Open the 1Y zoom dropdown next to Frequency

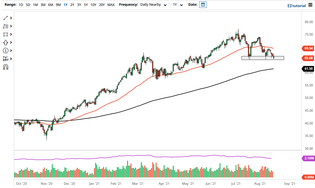pyautogui.click(x=177, y=5)
